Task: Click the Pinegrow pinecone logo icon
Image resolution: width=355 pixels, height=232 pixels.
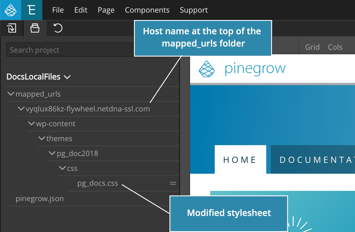Action: point(10,10)
